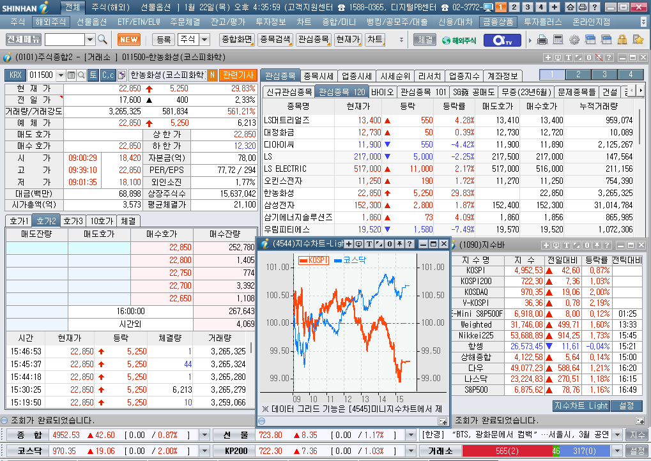Toggle the KRX market button
The height and width of the screenshot is (461, 651).
[15, 75]
